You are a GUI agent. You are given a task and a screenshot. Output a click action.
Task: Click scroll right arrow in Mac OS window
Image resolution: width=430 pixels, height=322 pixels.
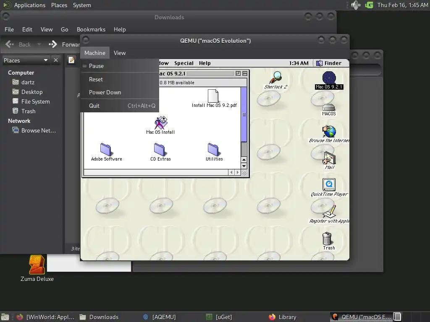pos(238,172)
